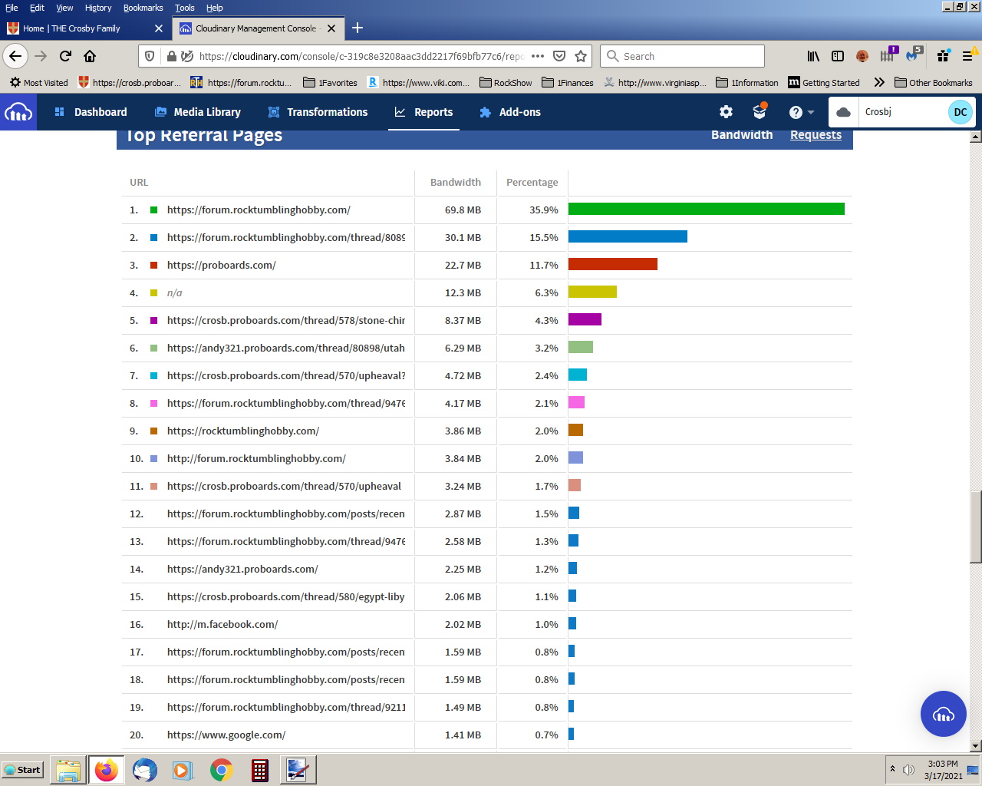Open the Crosbj account menu
982x786 pixels.
point(902,112)
